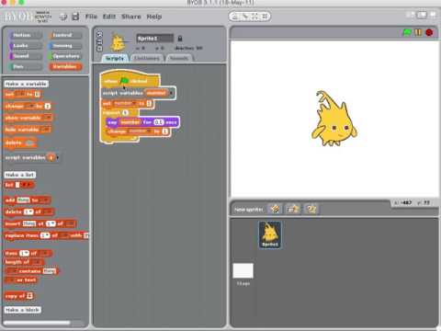This screenshot has width=441, height=331.
Task: Click the globe language icon
Action: 63,17
